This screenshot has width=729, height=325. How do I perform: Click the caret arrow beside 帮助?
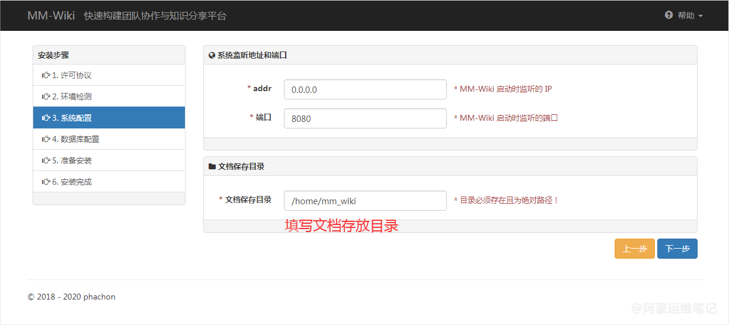(701, 16)
